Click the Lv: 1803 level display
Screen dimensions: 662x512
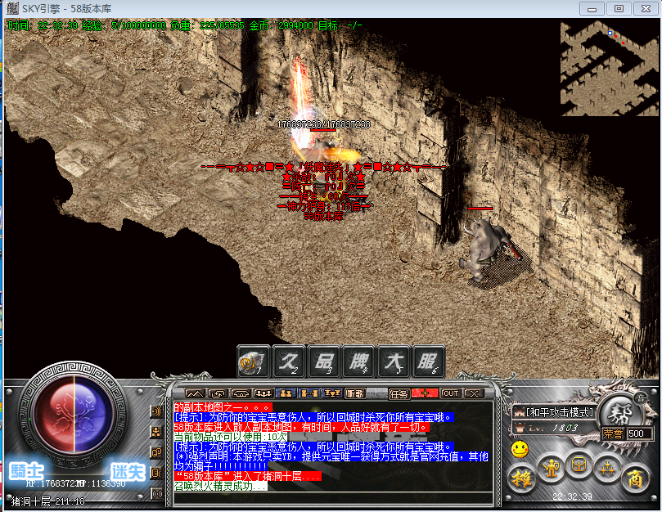(552, 428)
